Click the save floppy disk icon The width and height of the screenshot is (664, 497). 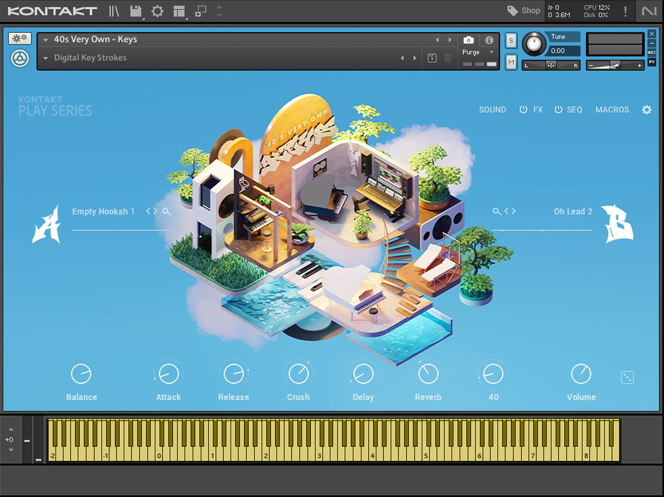(x=136, y=11)
